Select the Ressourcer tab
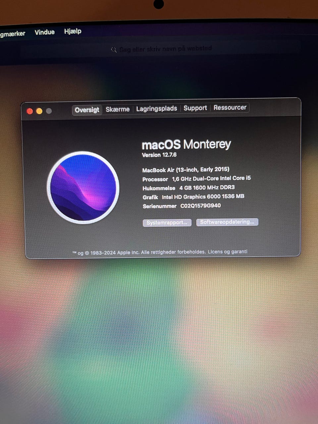318x424 pixels. [x=230, y=107]
